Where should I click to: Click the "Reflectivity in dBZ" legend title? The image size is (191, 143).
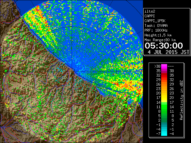pos(181,100)
